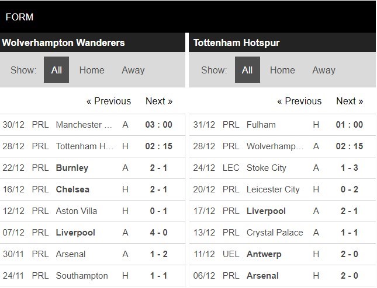This screenshot has height=288, width=377.
Task: Click Tottenham's 0 - 2 Leicester City score
Action: point(349,189)
